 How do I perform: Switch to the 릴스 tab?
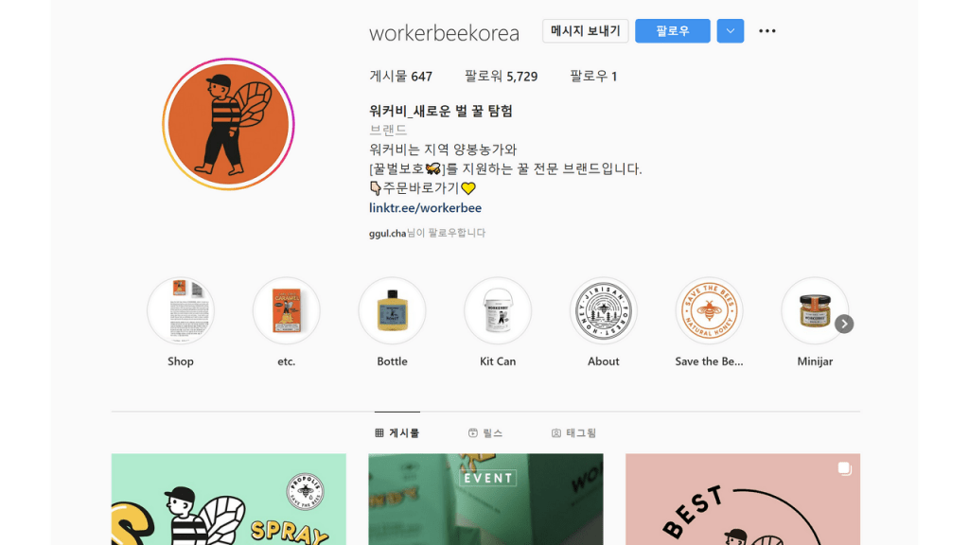(485, 433)
